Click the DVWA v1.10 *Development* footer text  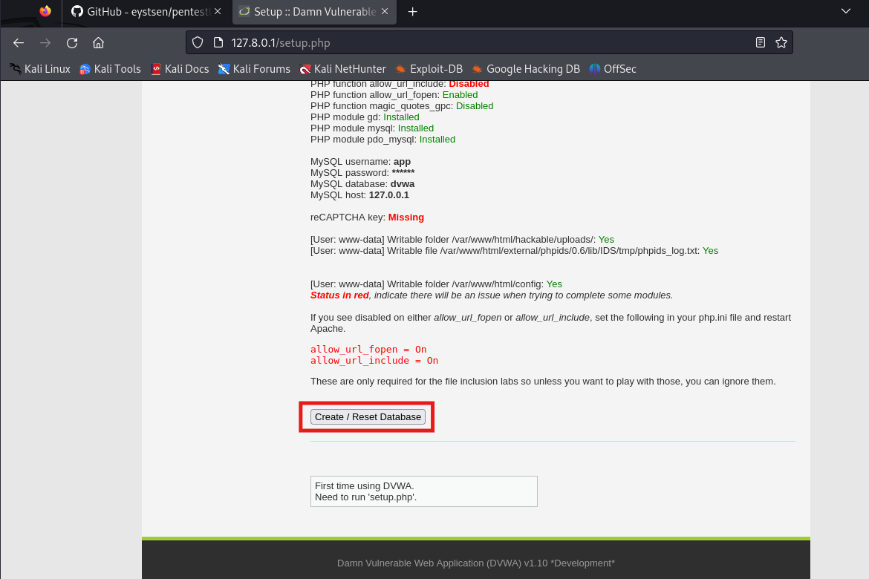tap(476, 563)
